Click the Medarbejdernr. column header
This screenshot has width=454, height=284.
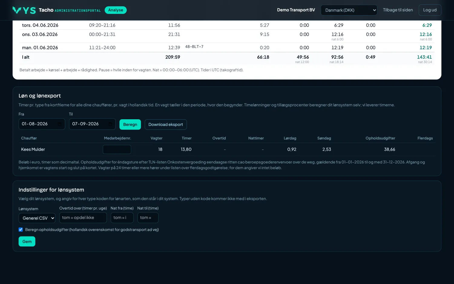pyautogui.click(x=117, y=138)
